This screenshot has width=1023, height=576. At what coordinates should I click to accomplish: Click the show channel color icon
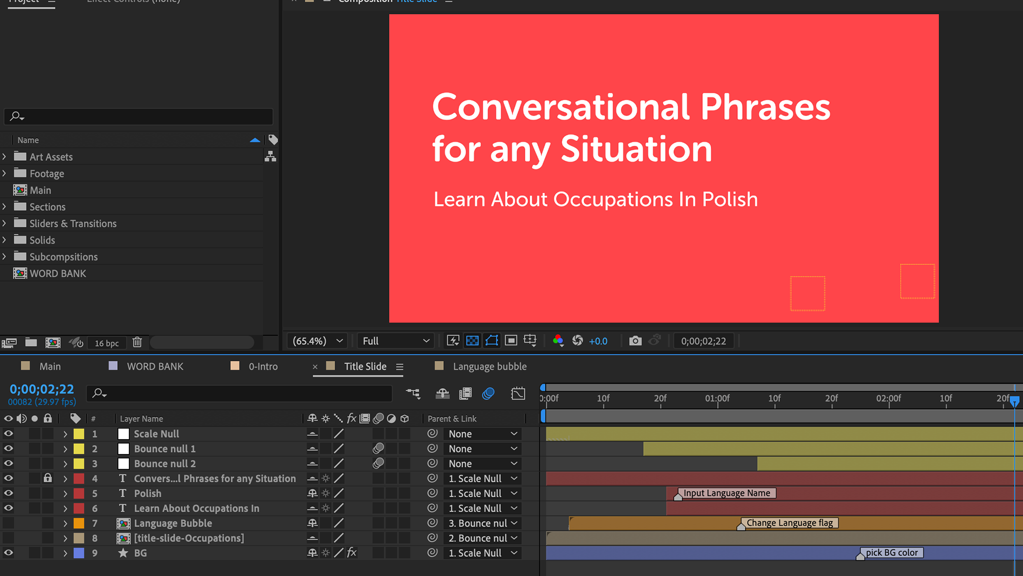coord(558,341)
